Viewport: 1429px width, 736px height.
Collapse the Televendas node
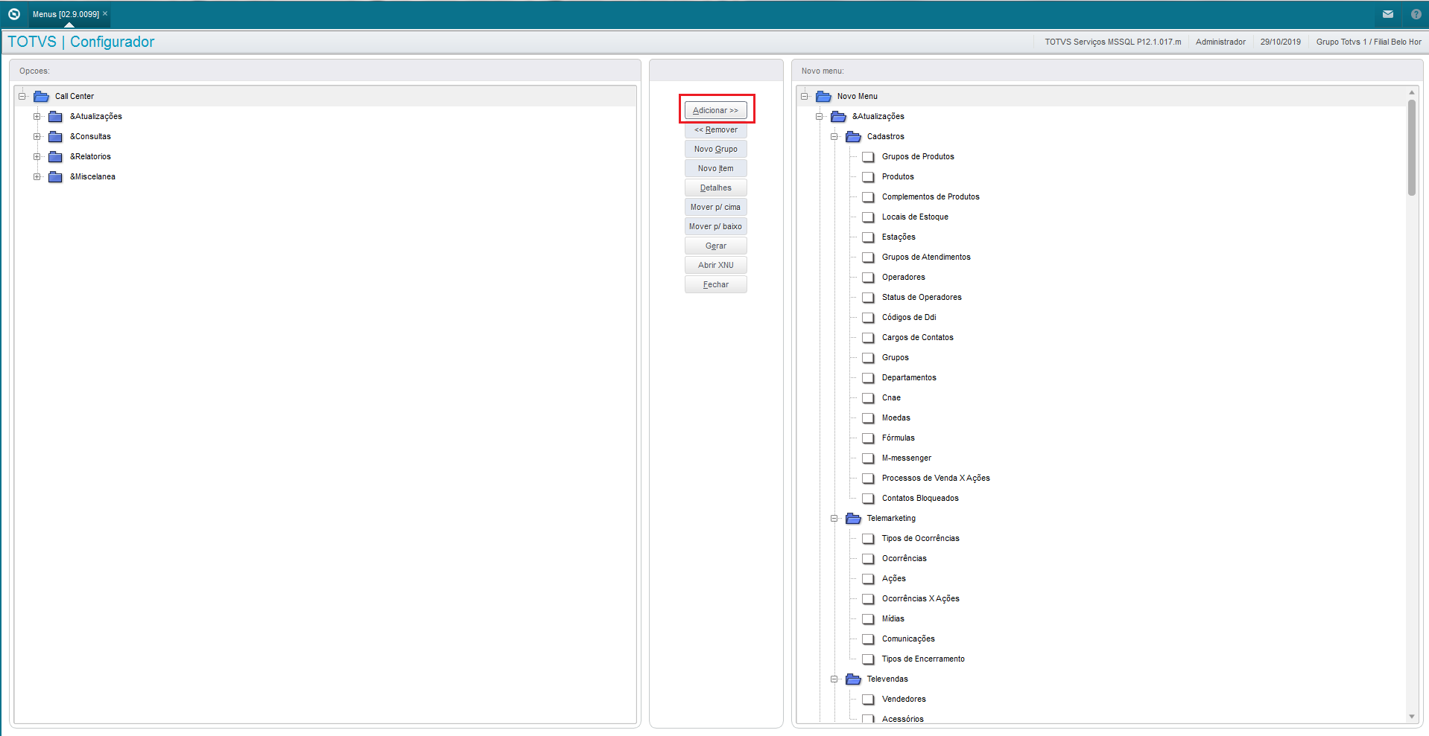pyautogui.click(x=834, y=679)
